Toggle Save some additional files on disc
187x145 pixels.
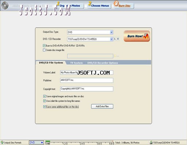click(x=45, y=107)
